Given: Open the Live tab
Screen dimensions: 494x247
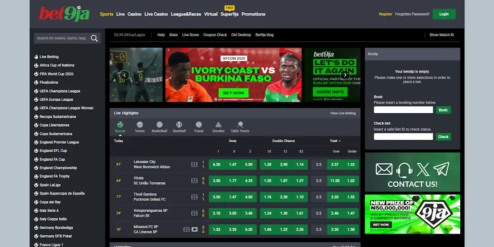Looking at the screenshot, I should [120, 14].
